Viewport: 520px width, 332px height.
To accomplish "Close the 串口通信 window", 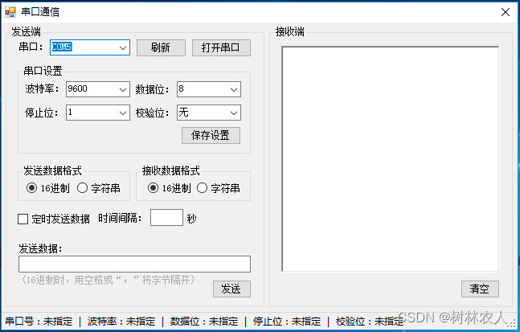I will (506, 12).
